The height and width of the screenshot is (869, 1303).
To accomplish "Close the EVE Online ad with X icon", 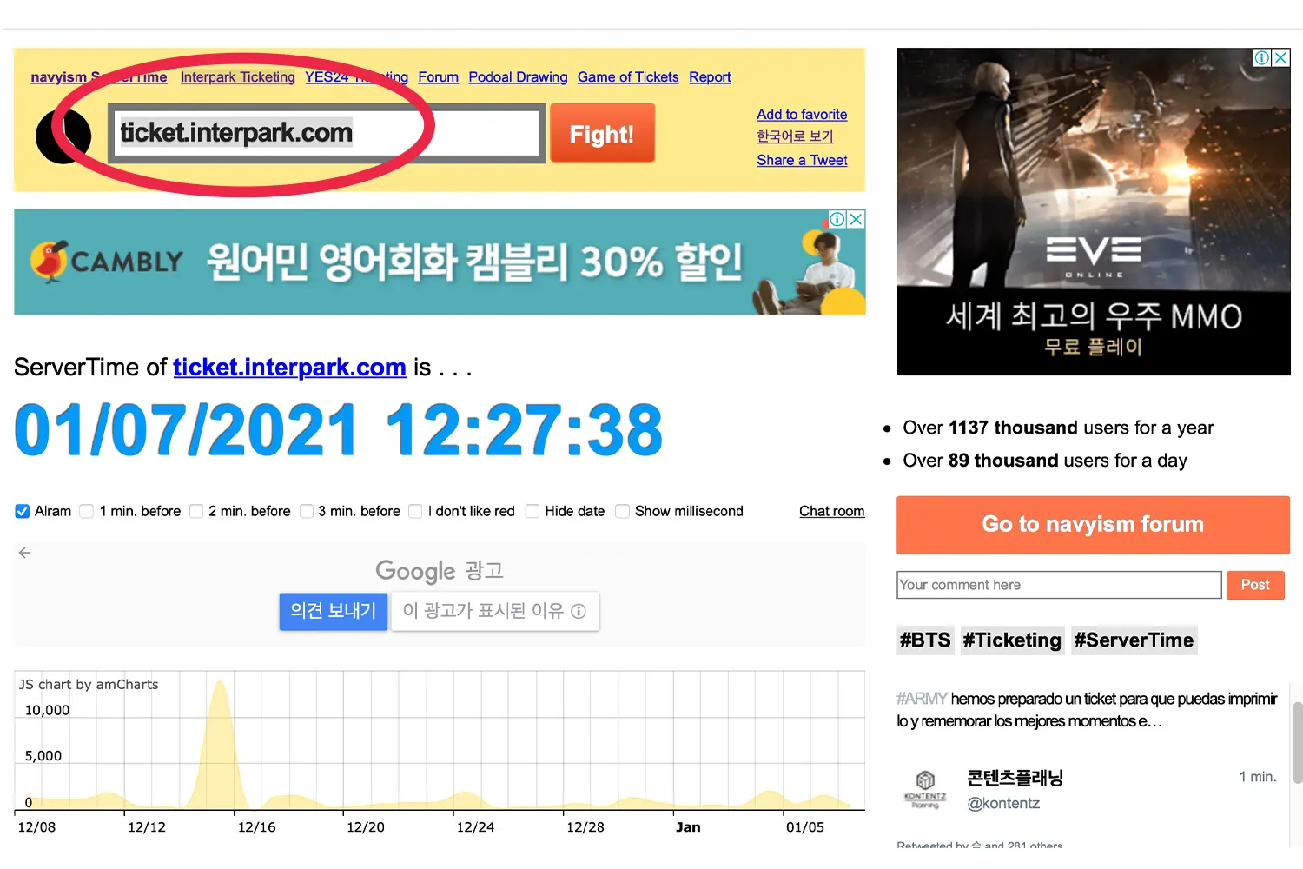I will 1280,58.
